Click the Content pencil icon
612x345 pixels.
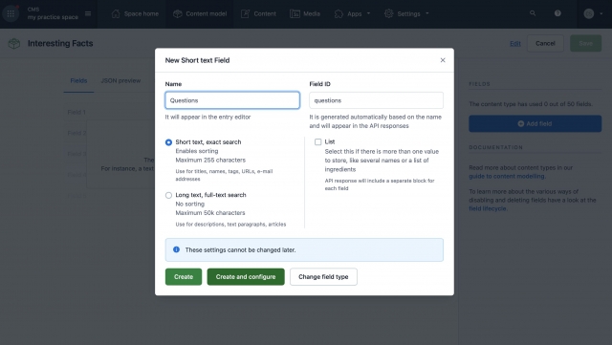point(245,13)
